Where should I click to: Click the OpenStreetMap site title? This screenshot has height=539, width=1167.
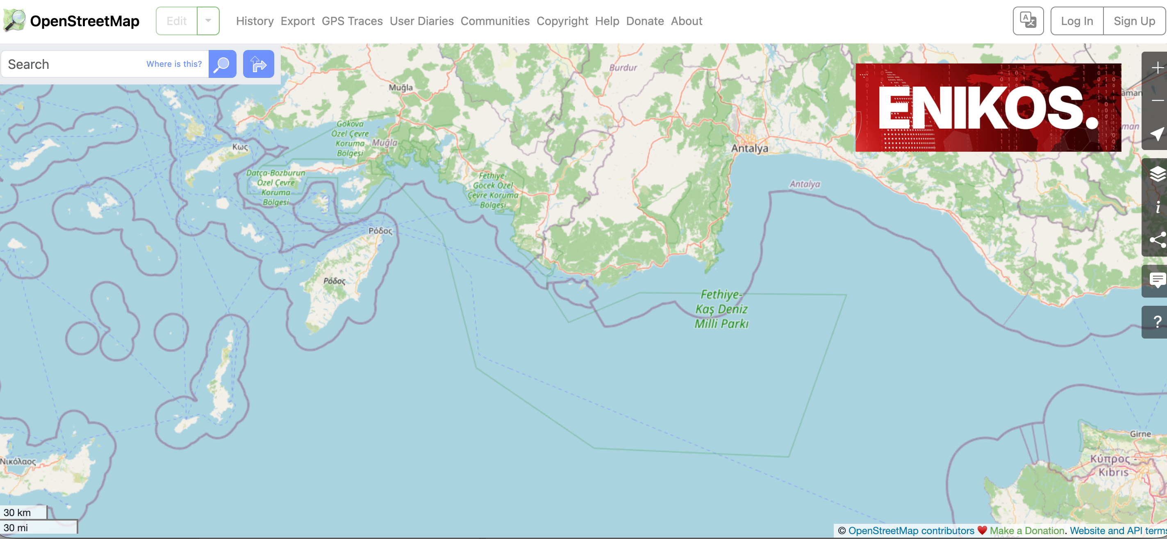coord(85,21)
